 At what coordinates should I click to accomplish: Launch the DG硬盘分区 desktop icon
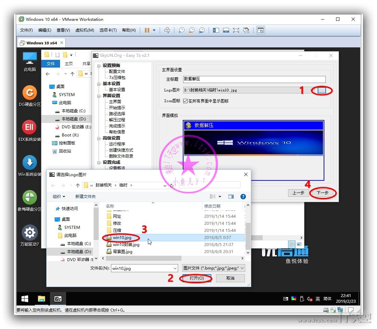click(30, 96)
